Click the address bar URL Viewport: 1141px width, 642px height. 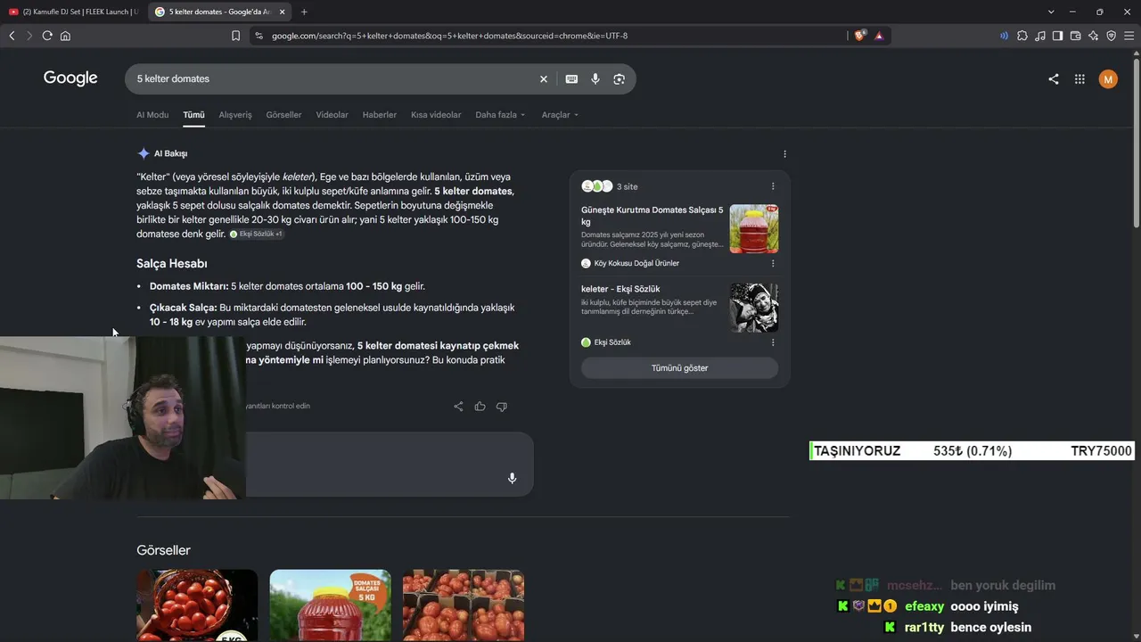[450, 36]
